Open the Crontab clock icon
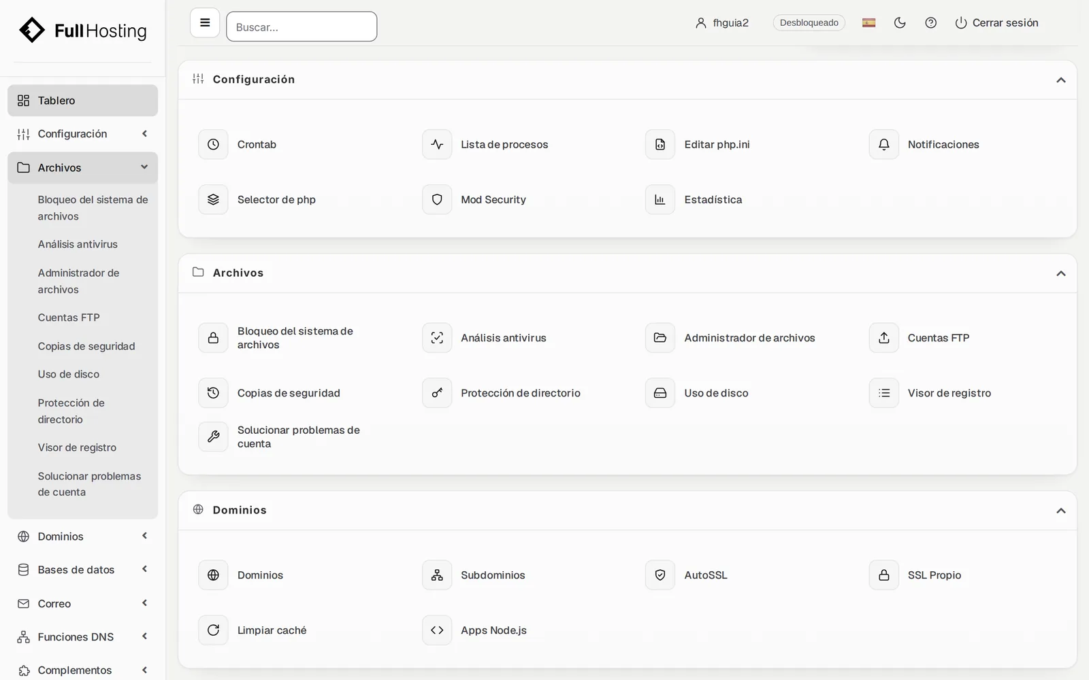The image size is (1089, 680). 213,144
